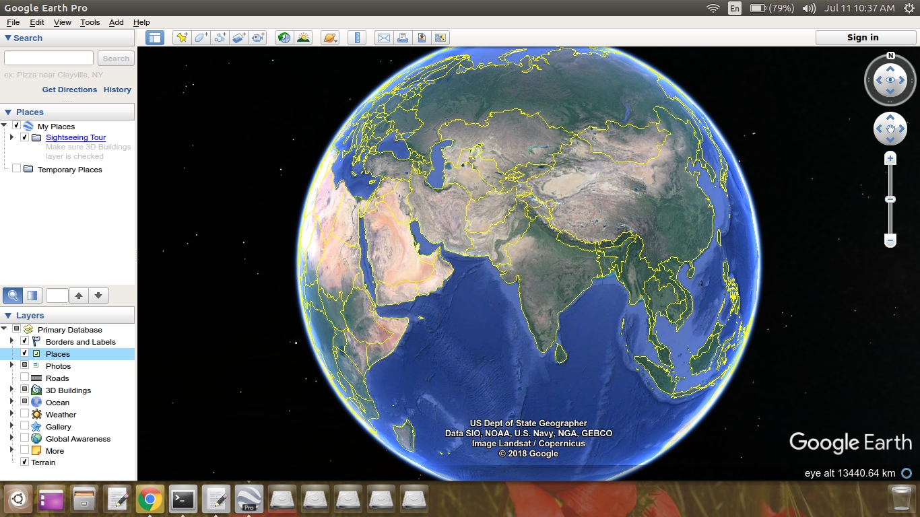Screen dimensions: 920x517
Task: Click the minus zoom-out button
Action: (890, 240)
